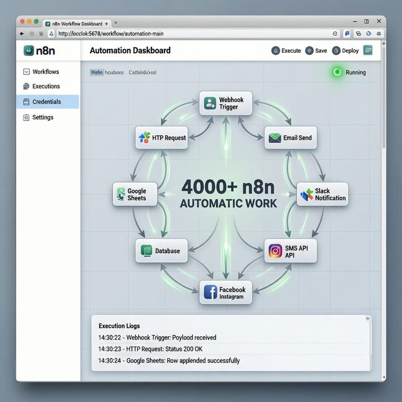Execute the workflow
The image size is (402, 402).
coord(286,51)
